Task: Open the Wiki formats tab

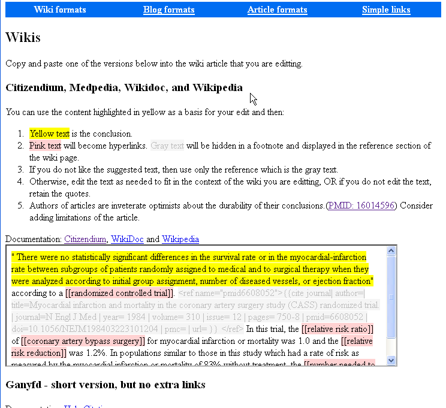Action: point(60,10)
